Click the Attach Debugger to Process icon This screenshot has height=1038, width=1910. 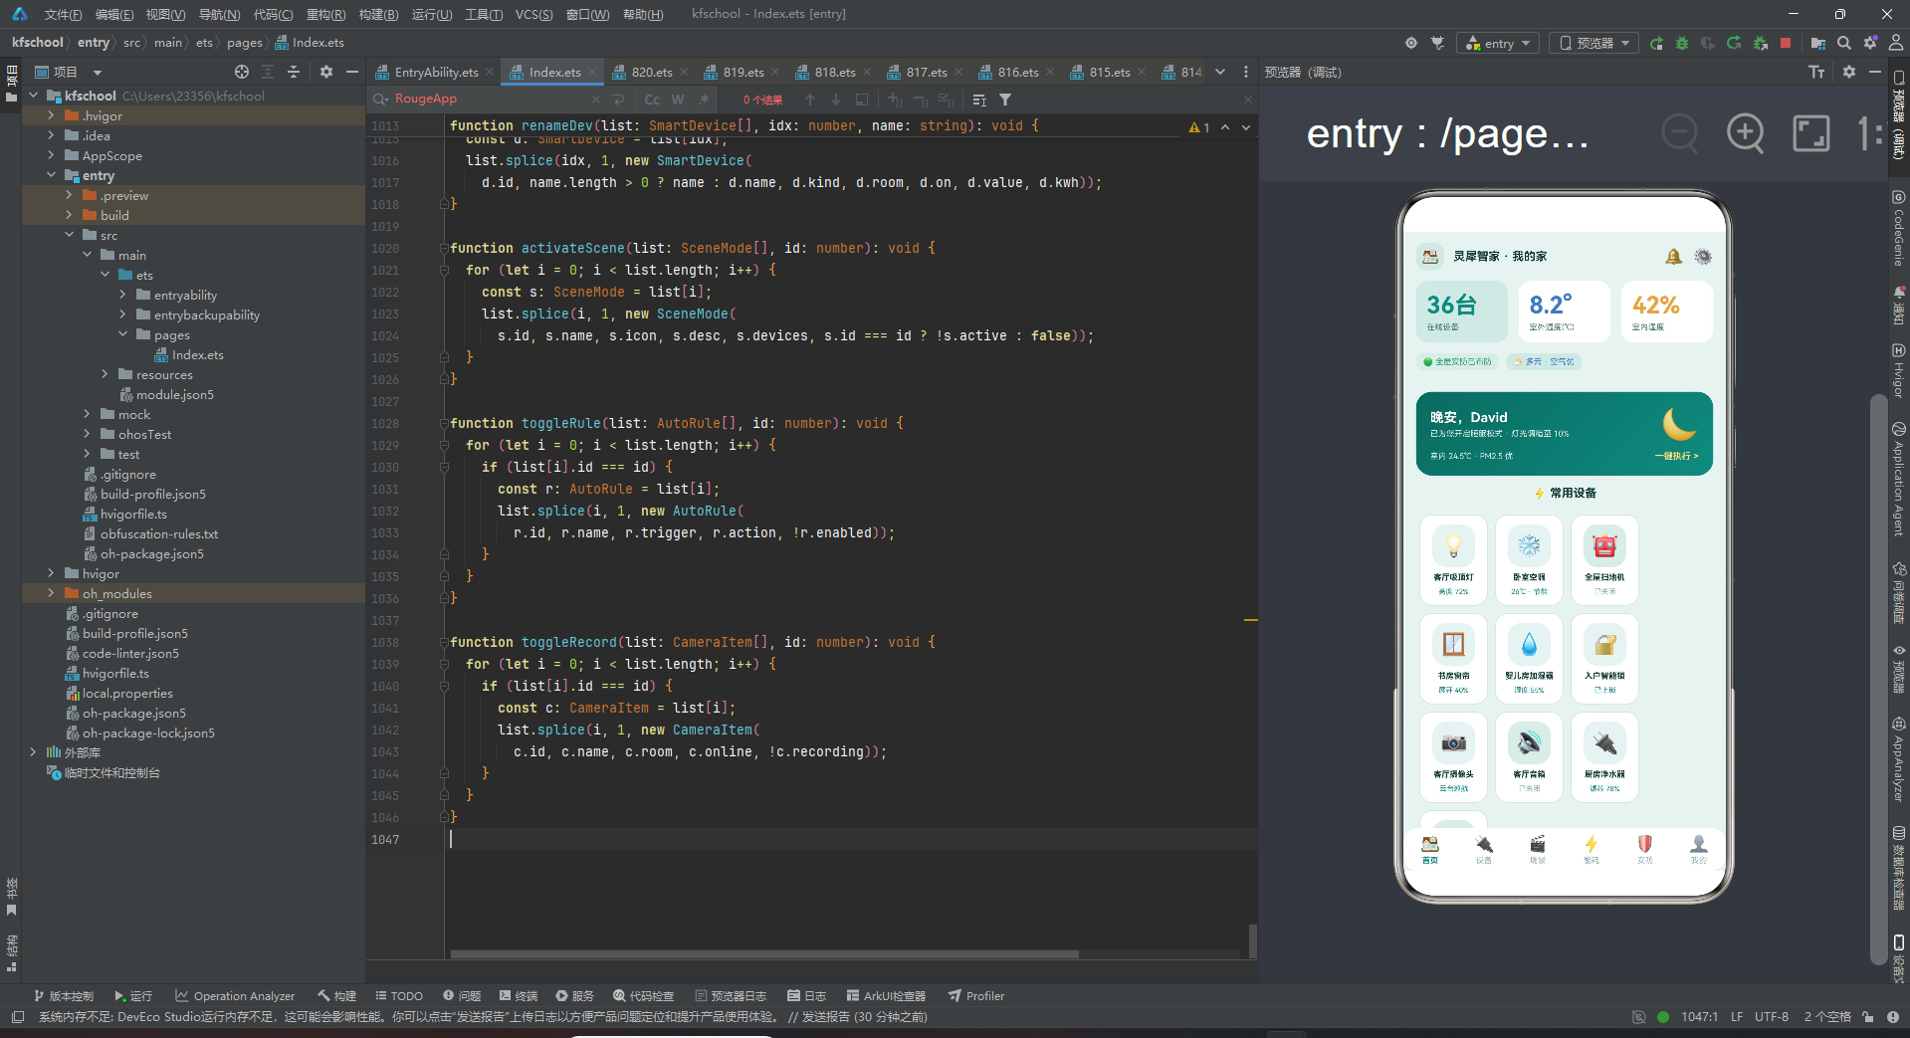point(1760,43)
